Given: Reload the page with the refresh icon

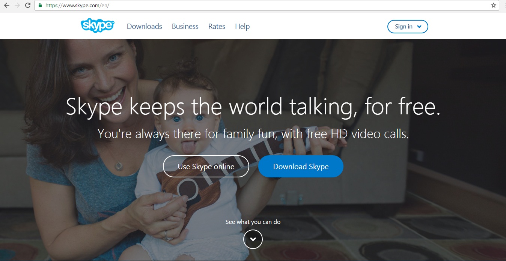Looking at the screenshot, I should [27, 5].
